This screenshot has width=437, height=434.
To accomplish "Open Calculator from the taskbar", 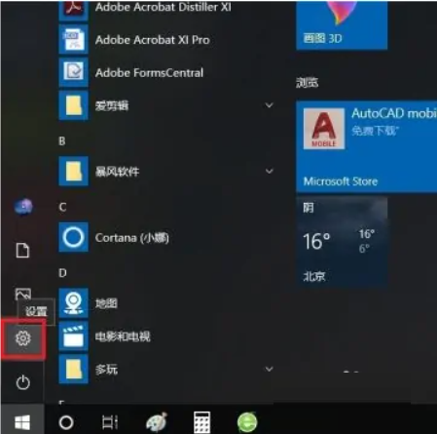I will (x=201, y=422).
